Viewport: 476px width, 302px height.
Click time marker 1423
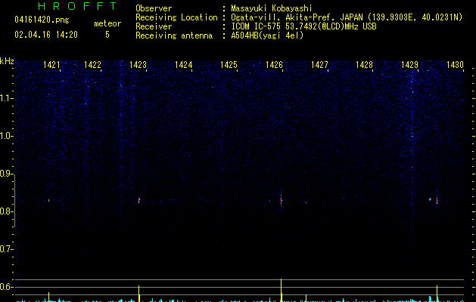pos(138,65)
